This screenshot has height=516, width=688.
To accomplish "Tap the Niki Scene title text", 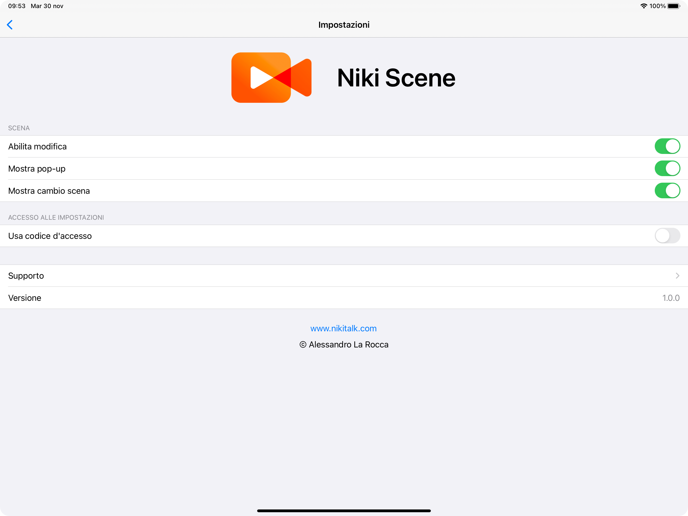I will (396, 78).
